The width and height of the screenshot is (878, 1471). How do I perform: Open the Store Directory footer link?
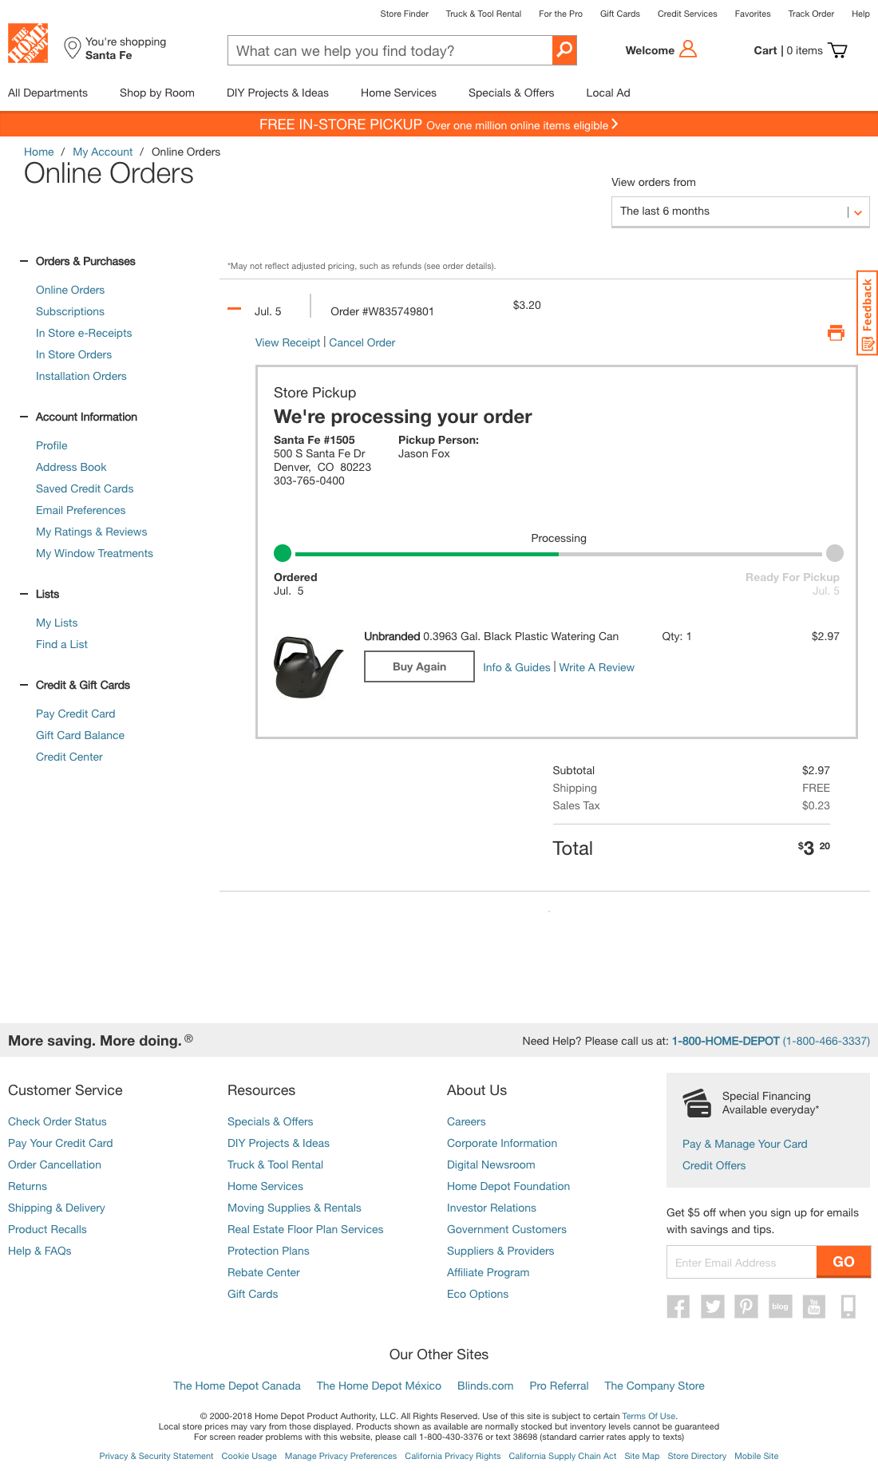pyautogui.click(x=697, y=1456)
